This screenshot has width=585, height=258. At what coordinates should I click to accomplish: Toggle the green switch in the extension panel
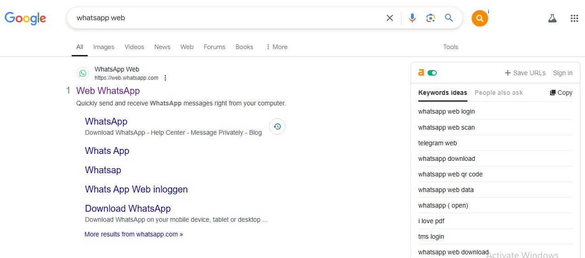tap(432, 73)
